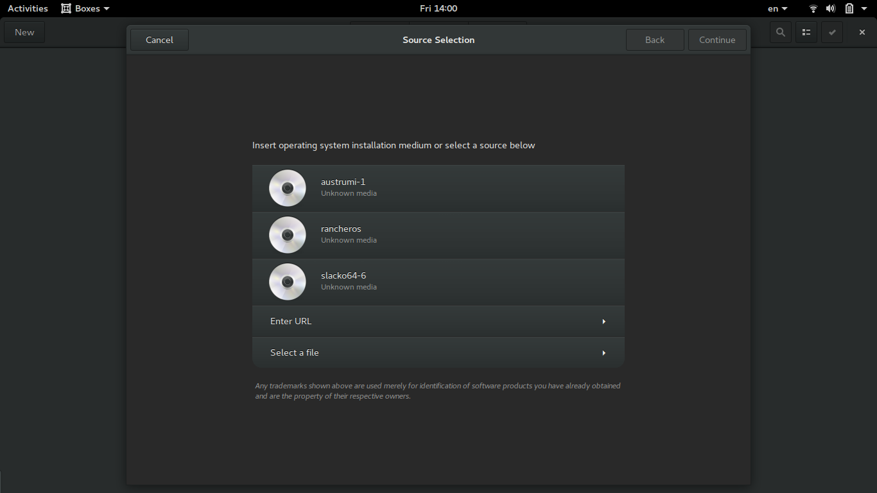
Task: Select the slacko64-6 media entry
Action: tap(438, 282)
